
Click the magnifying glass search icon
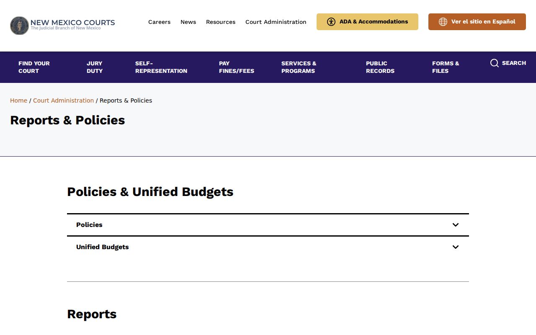click(x=495, y=63)
